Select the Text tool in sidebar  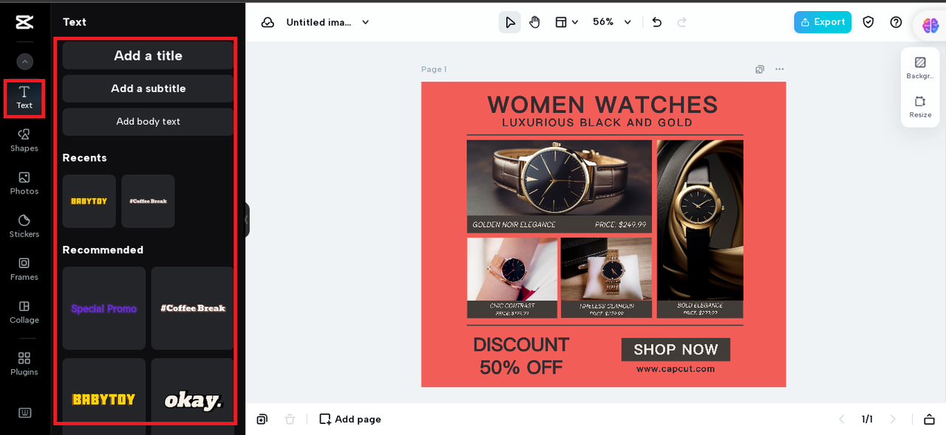point(24,97)
